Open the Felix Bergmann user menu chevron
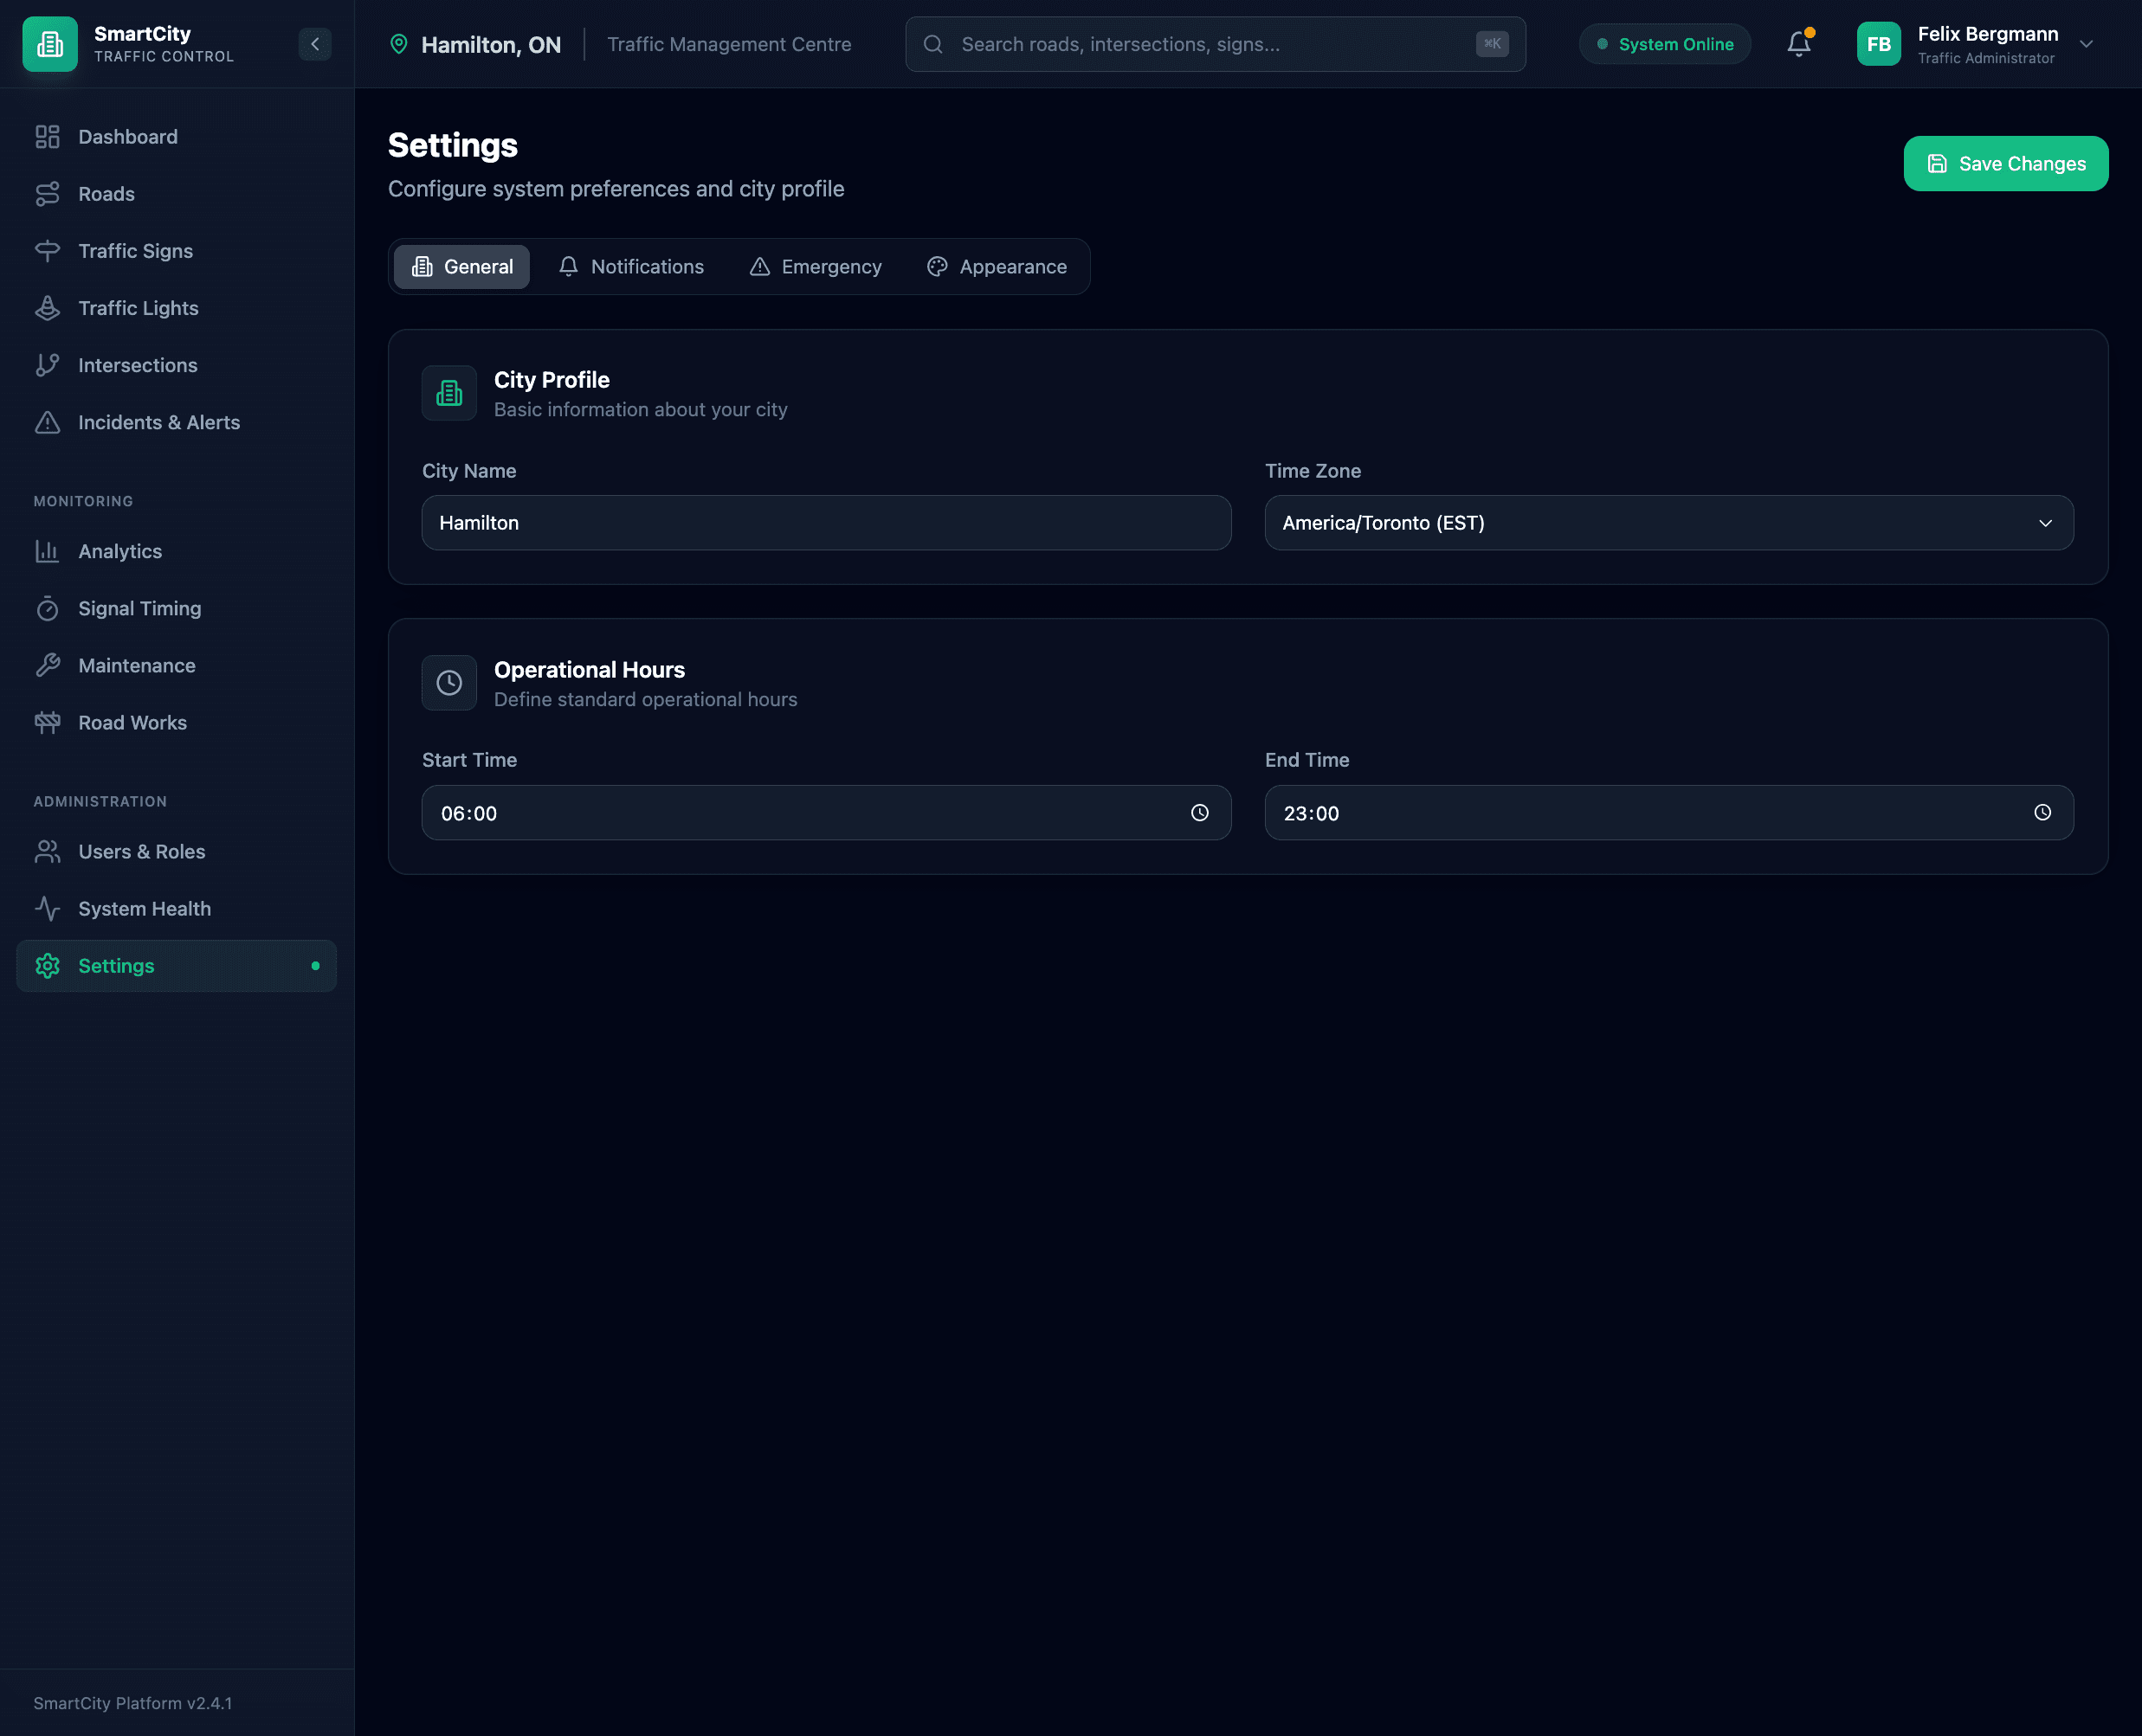The image size is (2142, 1736). click(2086, 44)
